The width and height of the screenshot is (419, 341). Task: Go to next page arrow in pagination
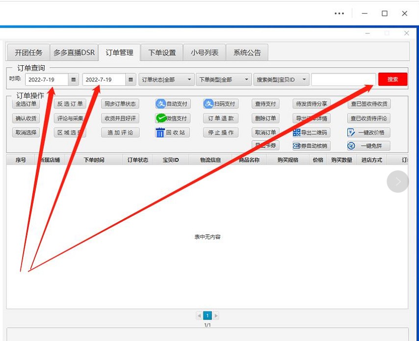click(216, 315)
